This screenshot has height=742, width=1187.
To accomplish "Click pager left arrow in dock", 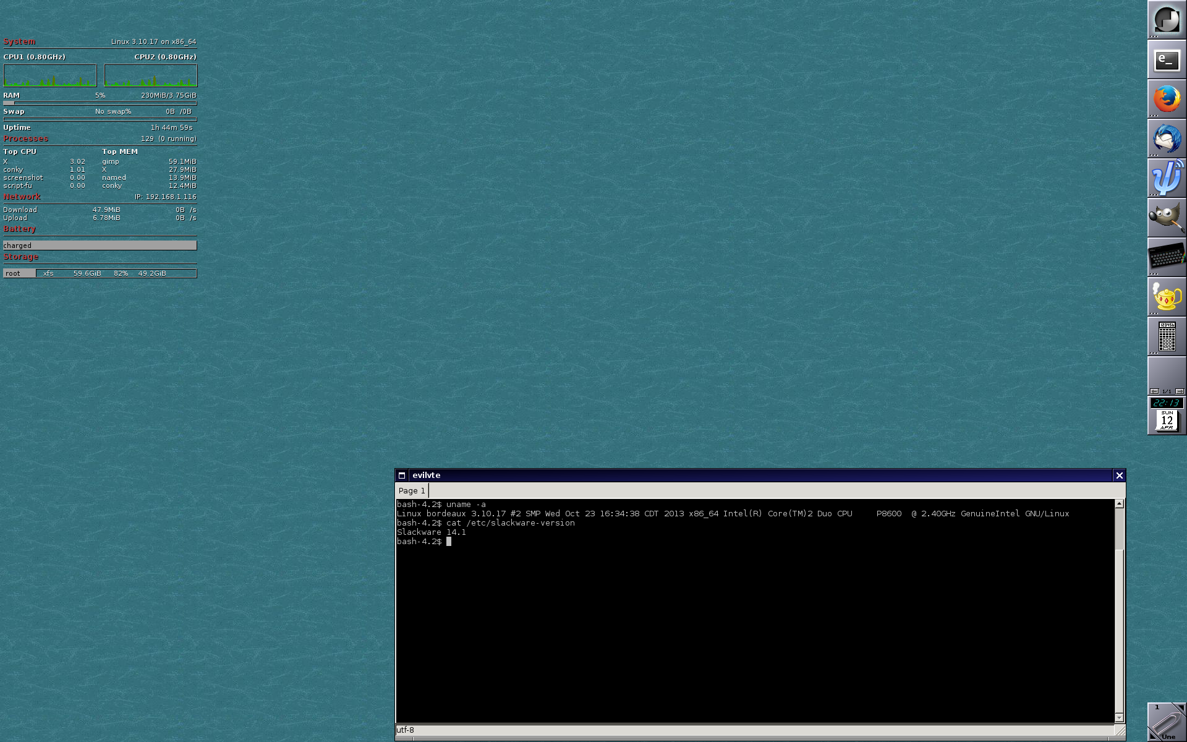I will click(1154, 391).
